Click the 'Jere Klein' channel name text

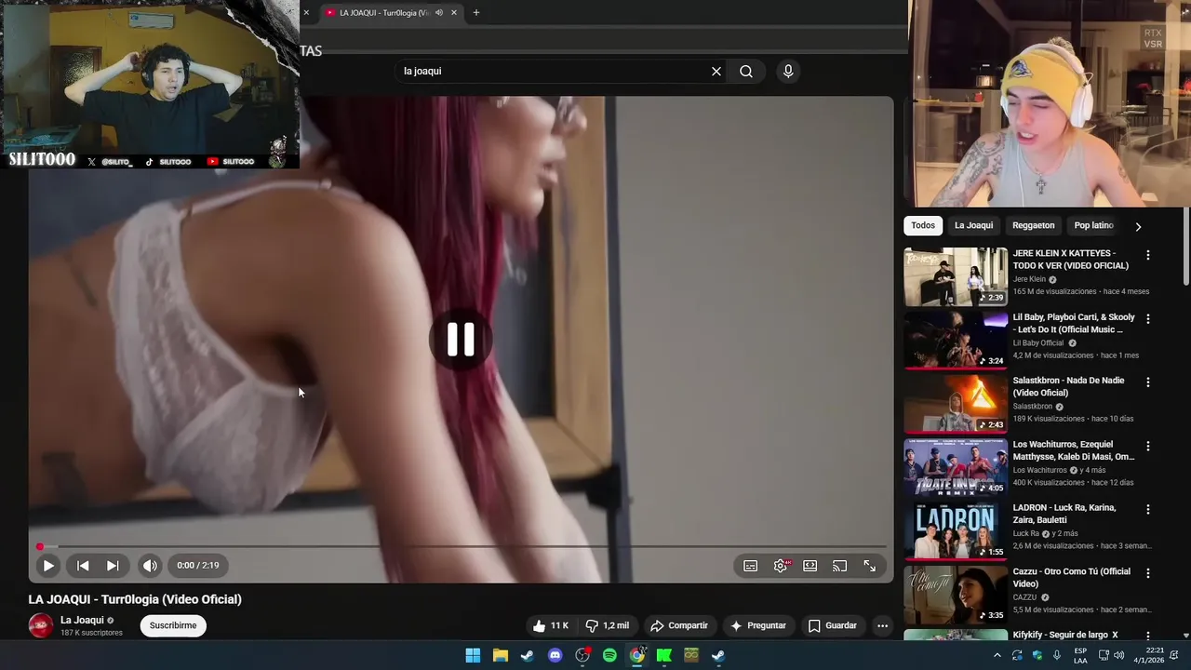1029,279
